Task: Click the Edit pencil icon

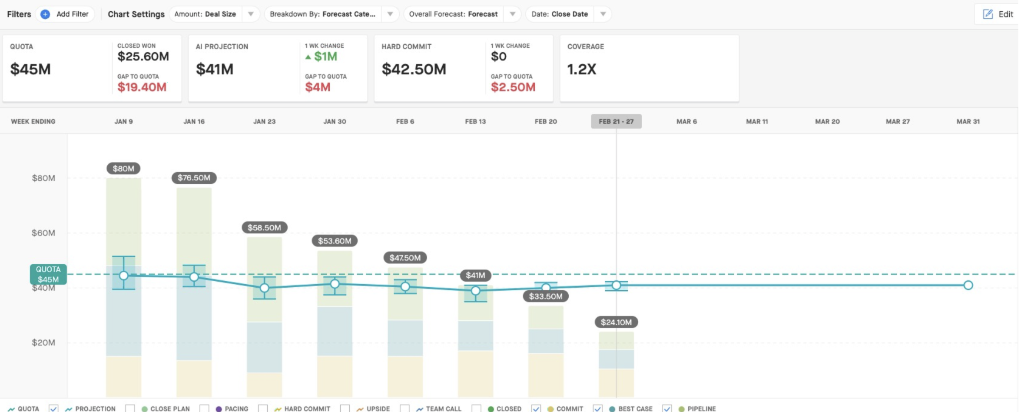Action: (988, 14)
